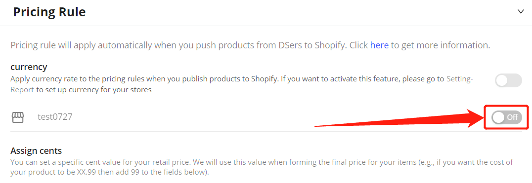Toggle the test0727 store Off switch
The width and height of the screenshot is (532, 183).
507,117
